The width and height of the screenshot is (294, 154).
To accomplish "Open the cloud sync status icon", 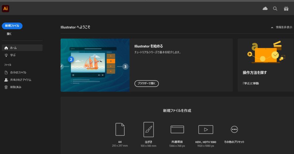I will click(265, 9).
